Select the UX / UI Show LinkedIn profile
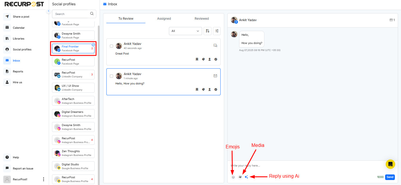Image resolution: width=401 pixels, height=185 pixels. 73,88
